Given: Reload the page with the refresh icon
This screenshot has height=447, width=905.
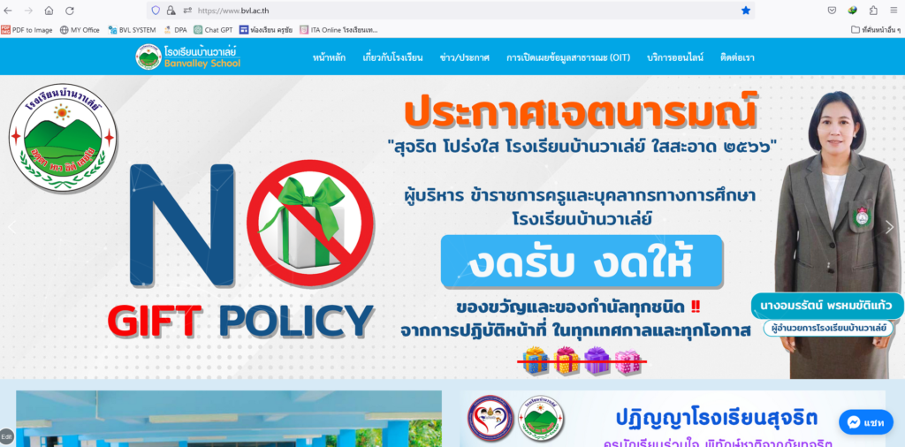Looking at the screenshot, I should (69, 11).
